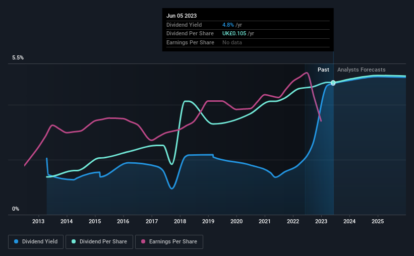Screen dimensions: 414x256
Task: Click the 2024 x-axis year label
Action: click(x=349, y=221)
